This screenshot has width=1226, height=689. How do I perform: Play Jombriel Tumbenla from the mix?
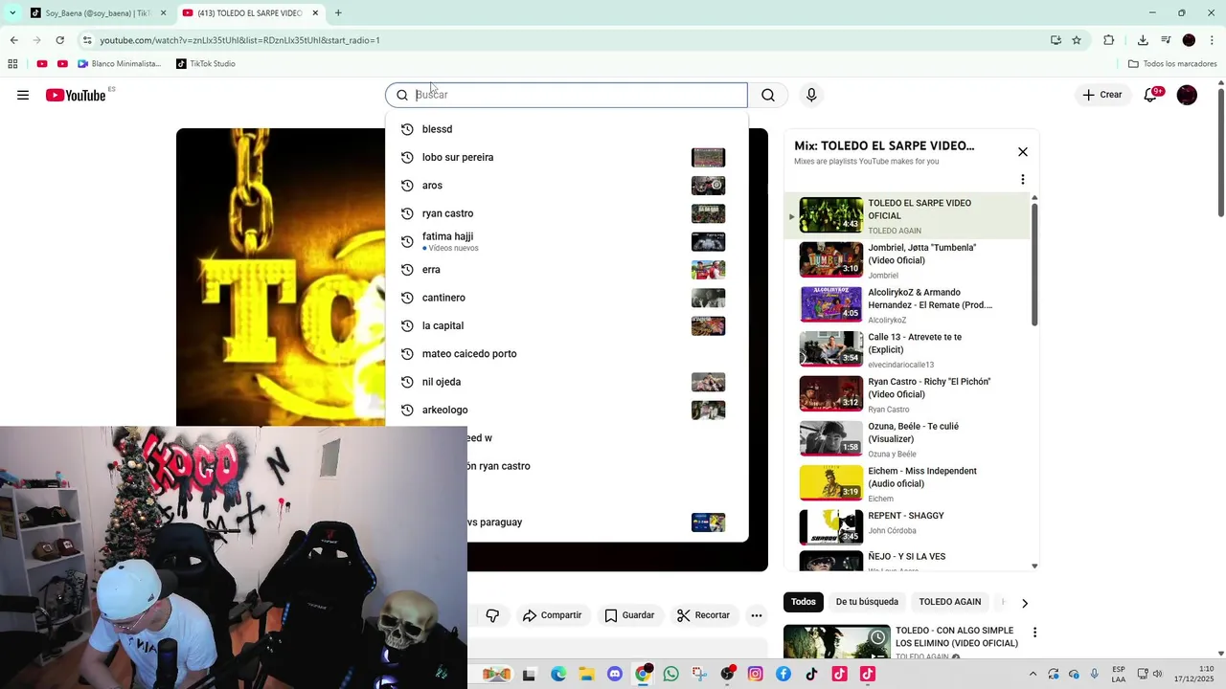click(x=905, y=260)
